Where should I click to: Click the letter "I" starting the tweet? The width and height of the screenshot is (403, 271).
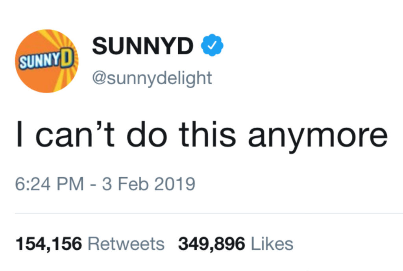point(18,134)
